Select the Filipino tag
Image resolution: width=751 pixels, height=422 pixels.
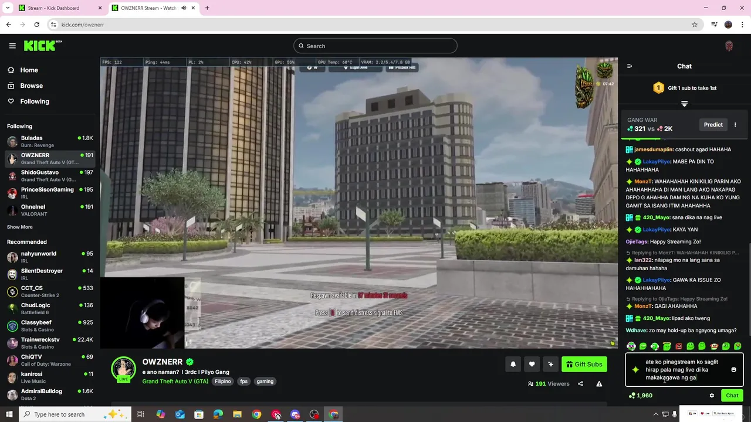point(223,382)
